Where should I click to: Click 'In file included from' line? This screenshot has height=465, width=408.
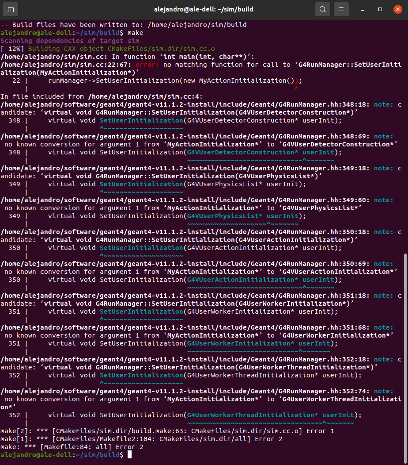102,97
